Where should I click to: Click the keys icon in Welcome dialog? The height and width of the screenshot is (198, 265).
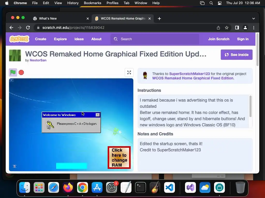click(x=50, y=125)
